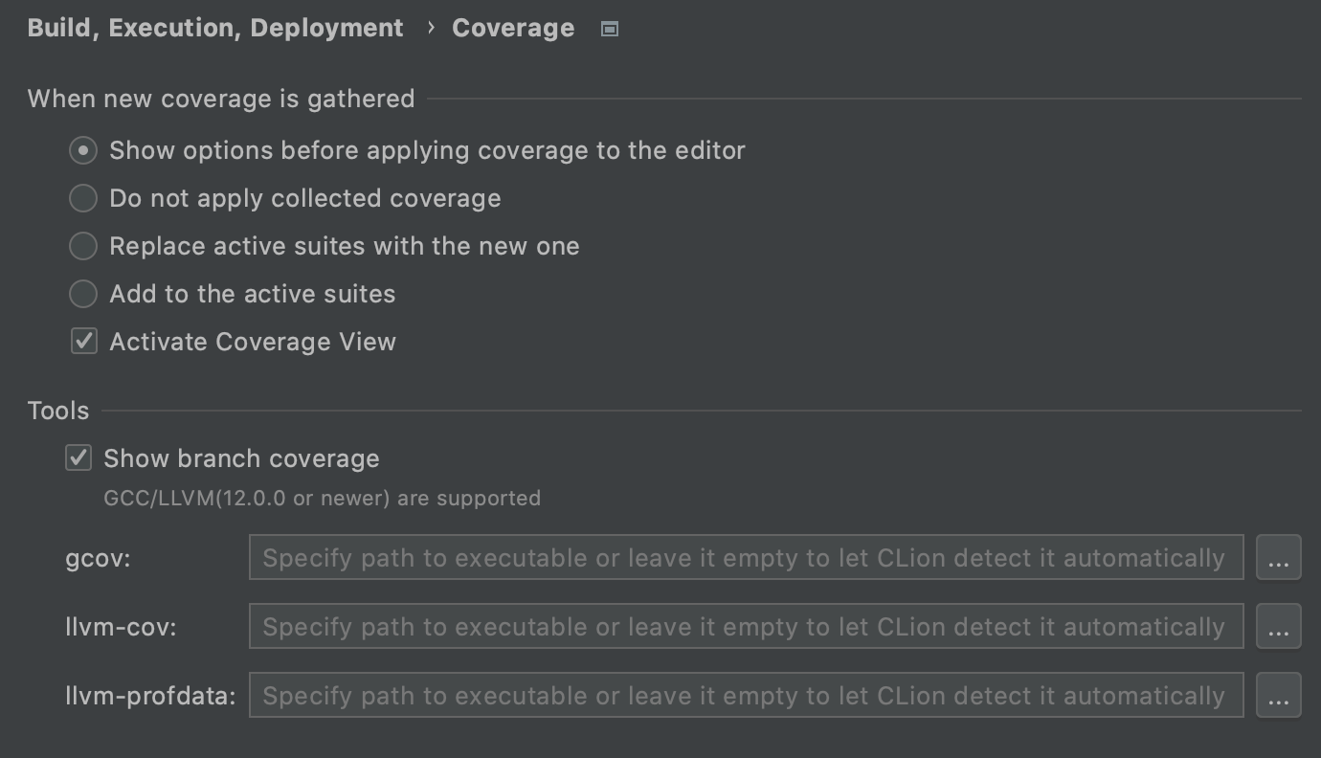This screenshot has width=1321, height=758.
Task: Open file browser for gcov path
Action: 1279,557
